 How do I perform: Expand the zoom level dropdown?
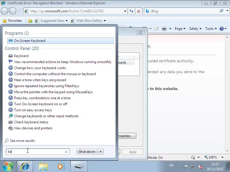click(222, 157)
